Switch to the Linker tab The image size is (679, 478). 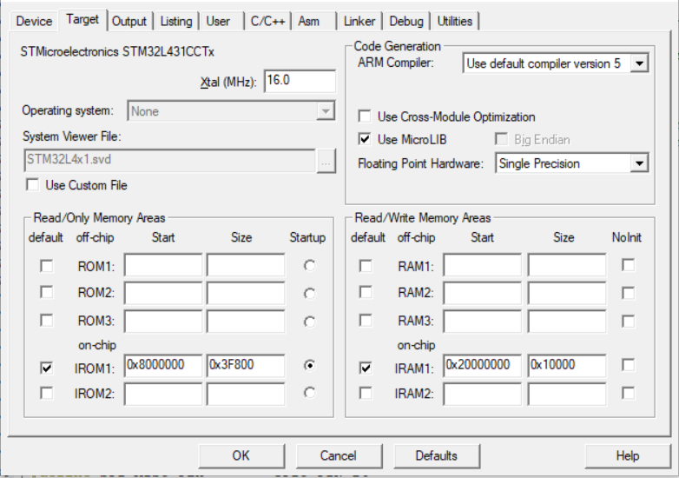(x=359, y=21)
